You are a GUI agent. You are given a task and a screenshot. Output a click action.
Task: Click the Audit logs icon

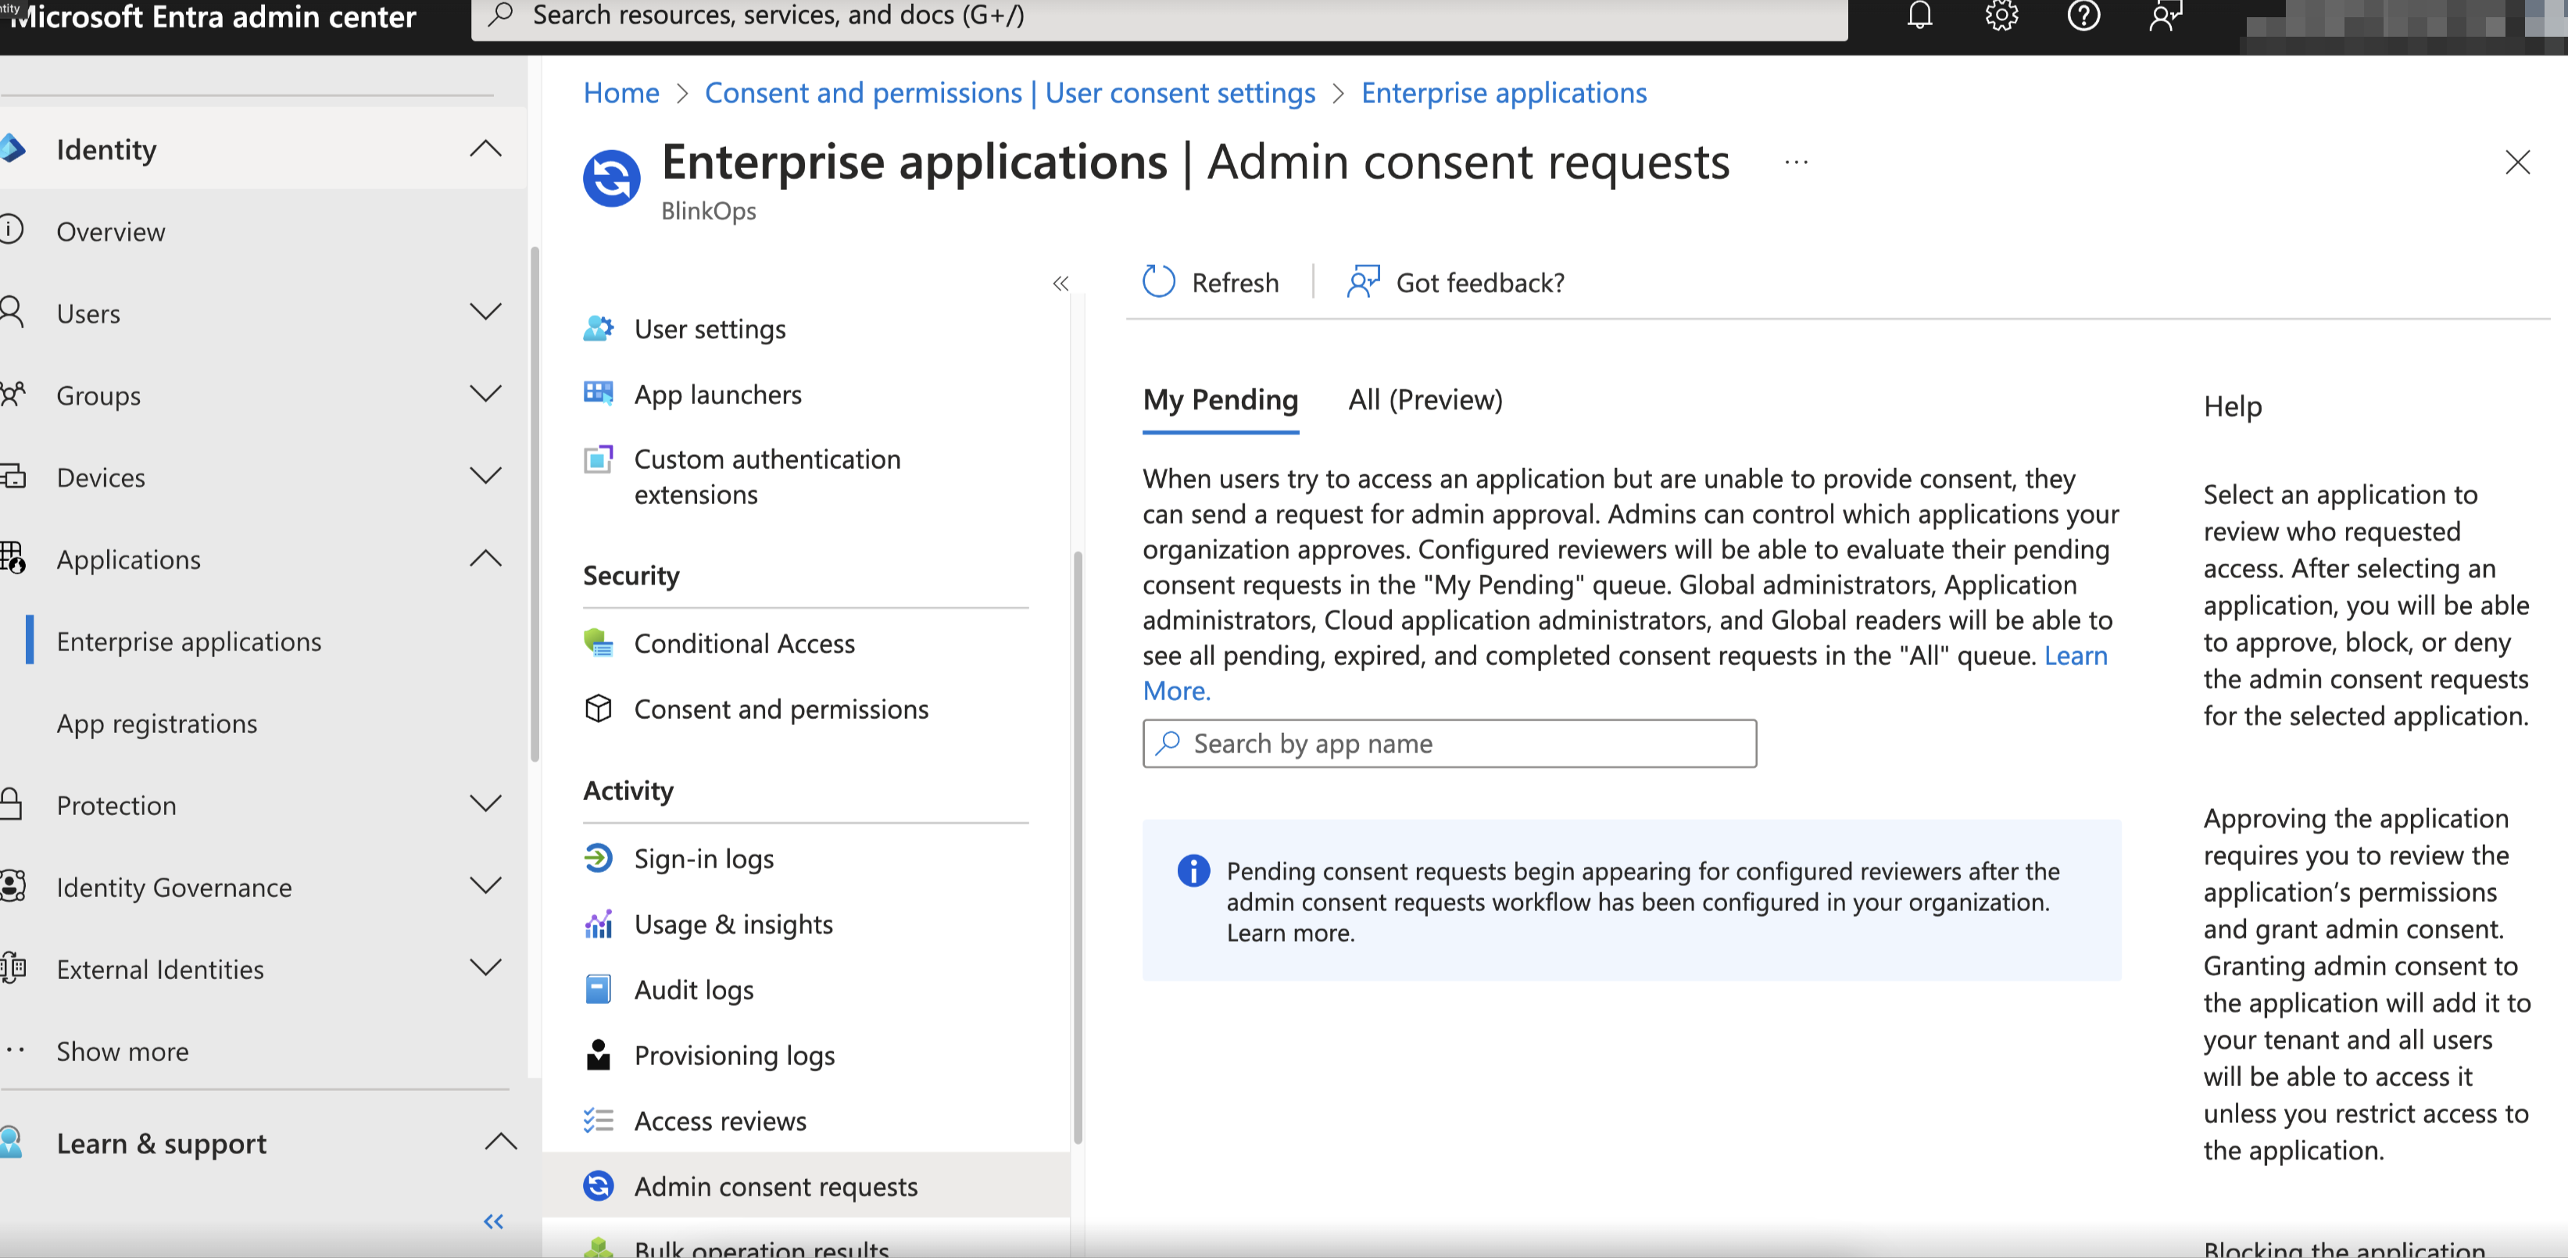(601, 988)
